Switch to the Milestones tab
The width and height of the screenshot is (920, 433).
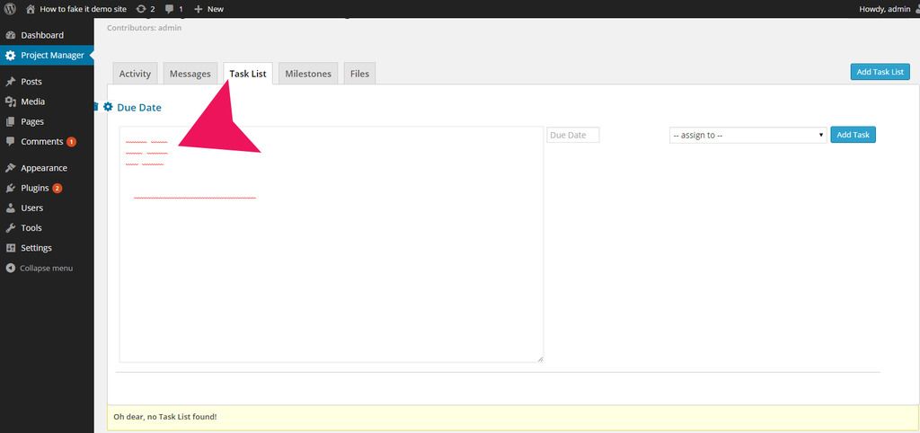308,74
